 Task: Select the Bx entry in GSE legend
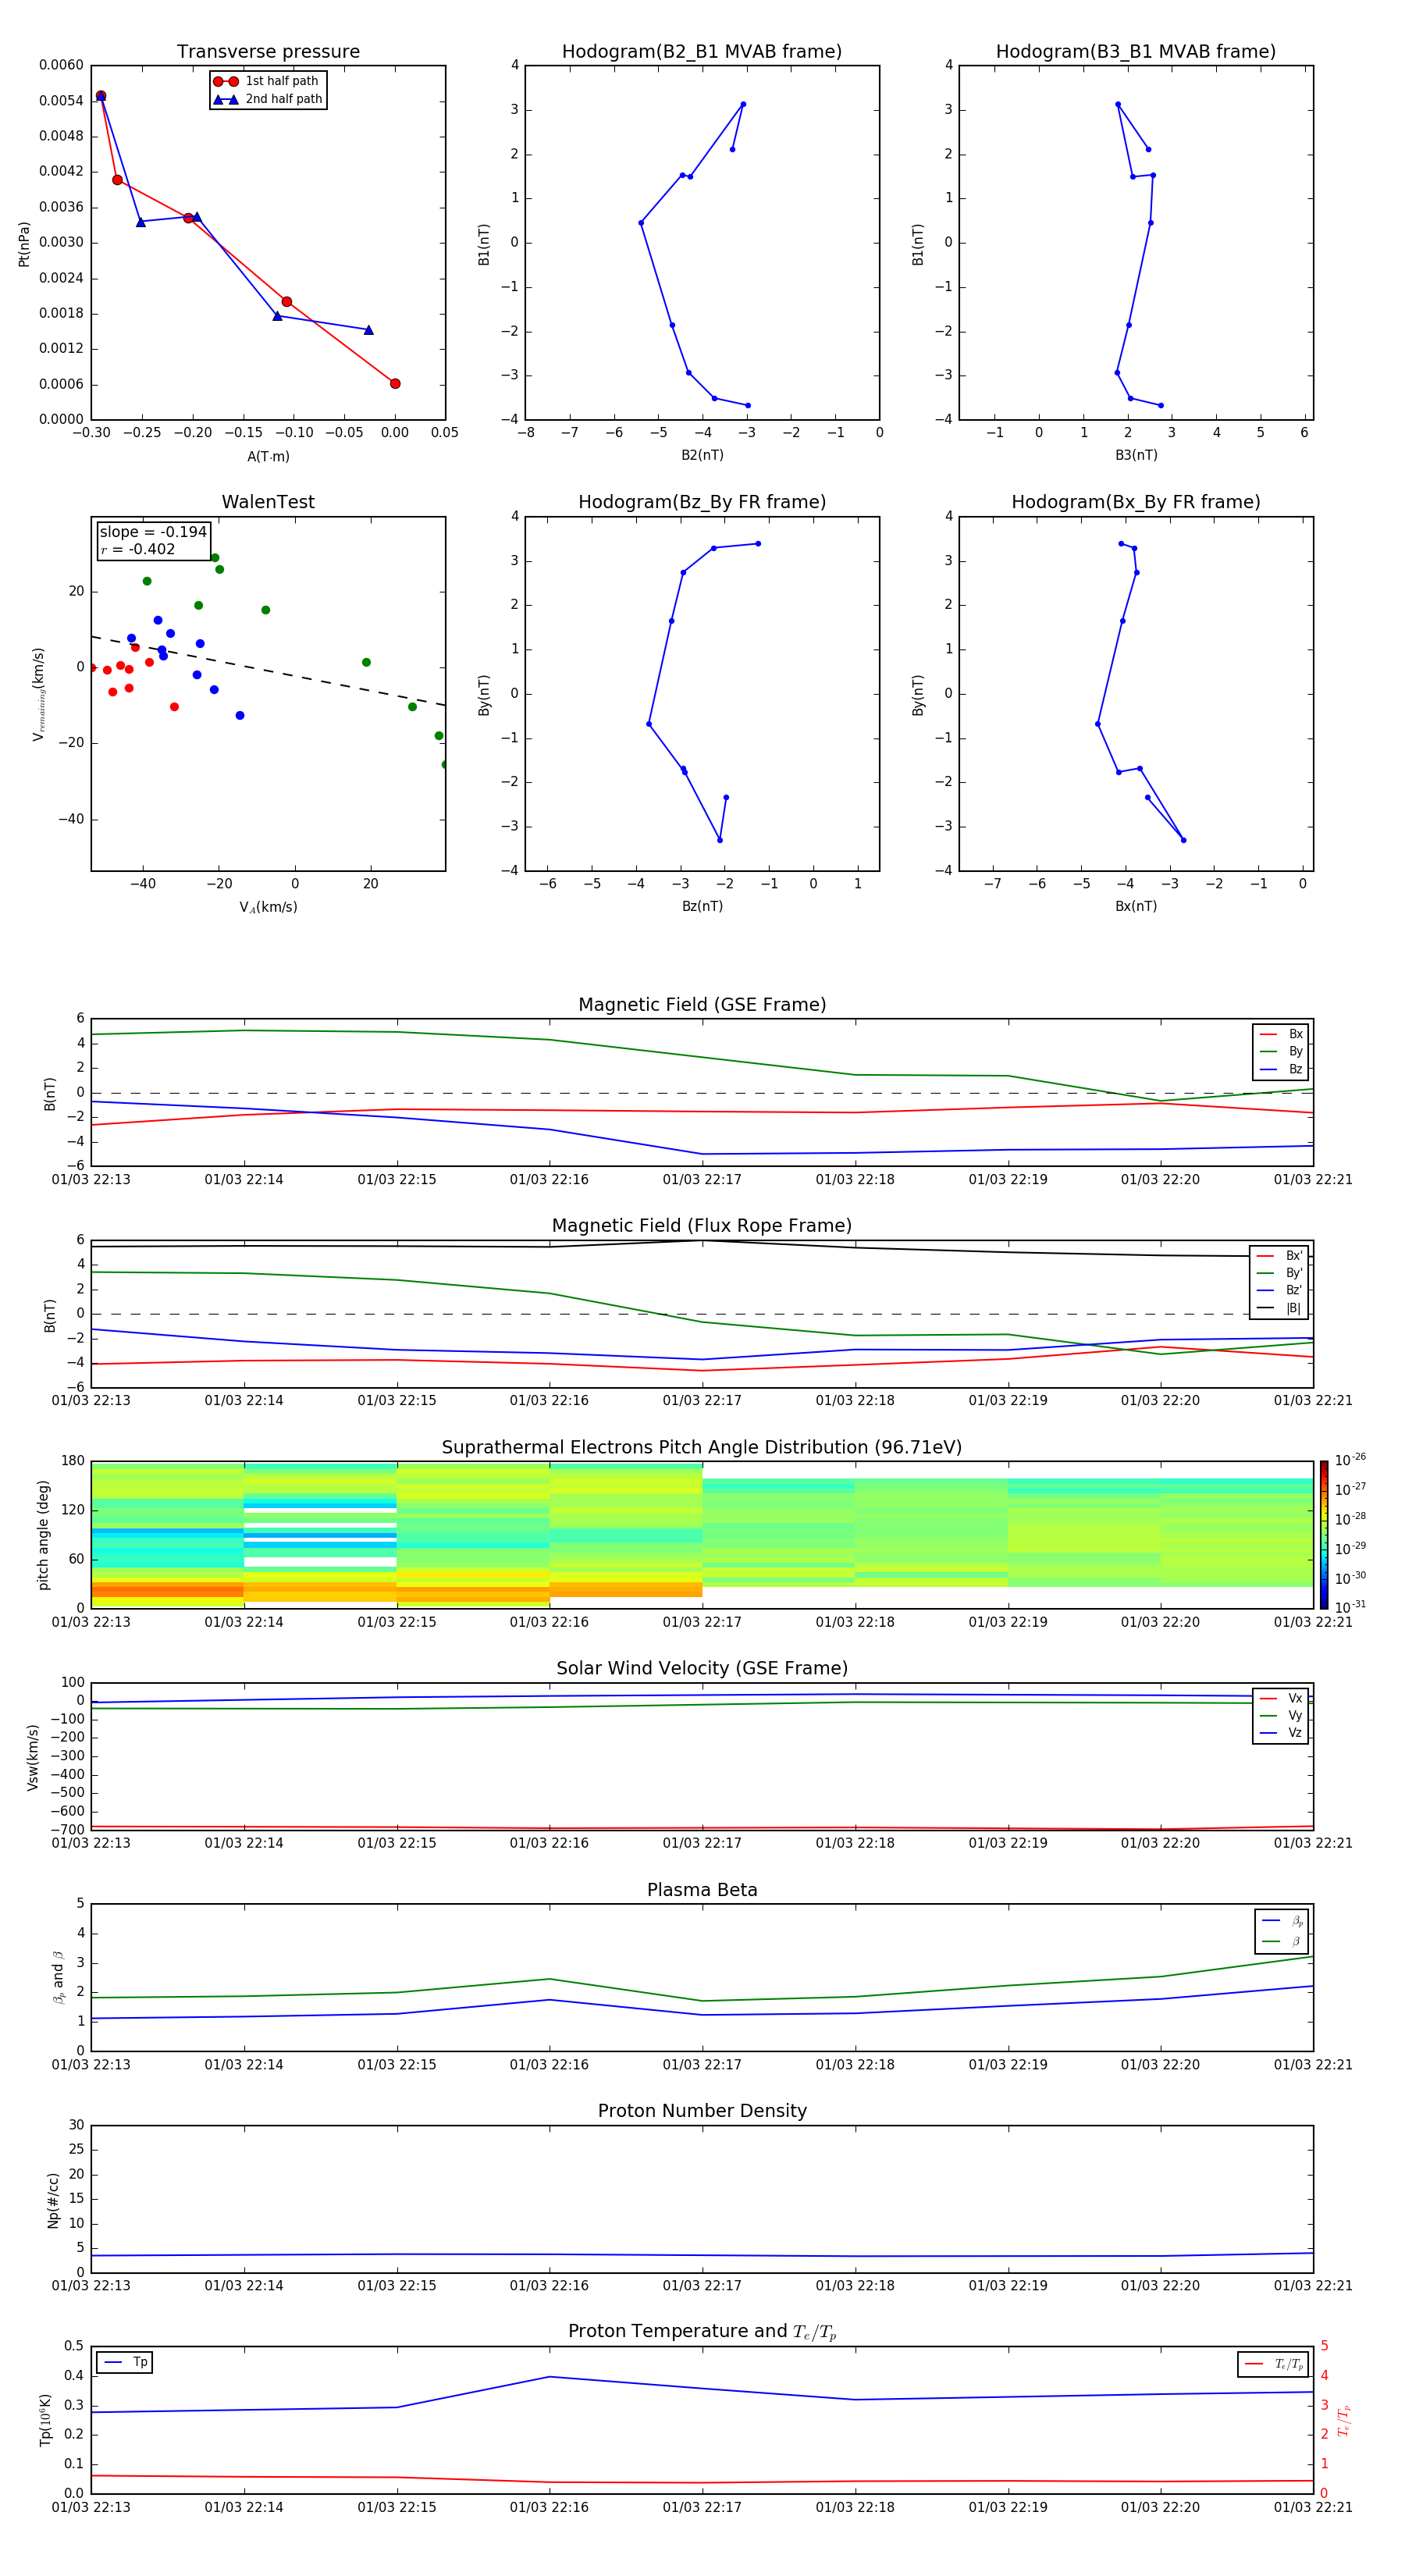(x=1281, y=1034)
